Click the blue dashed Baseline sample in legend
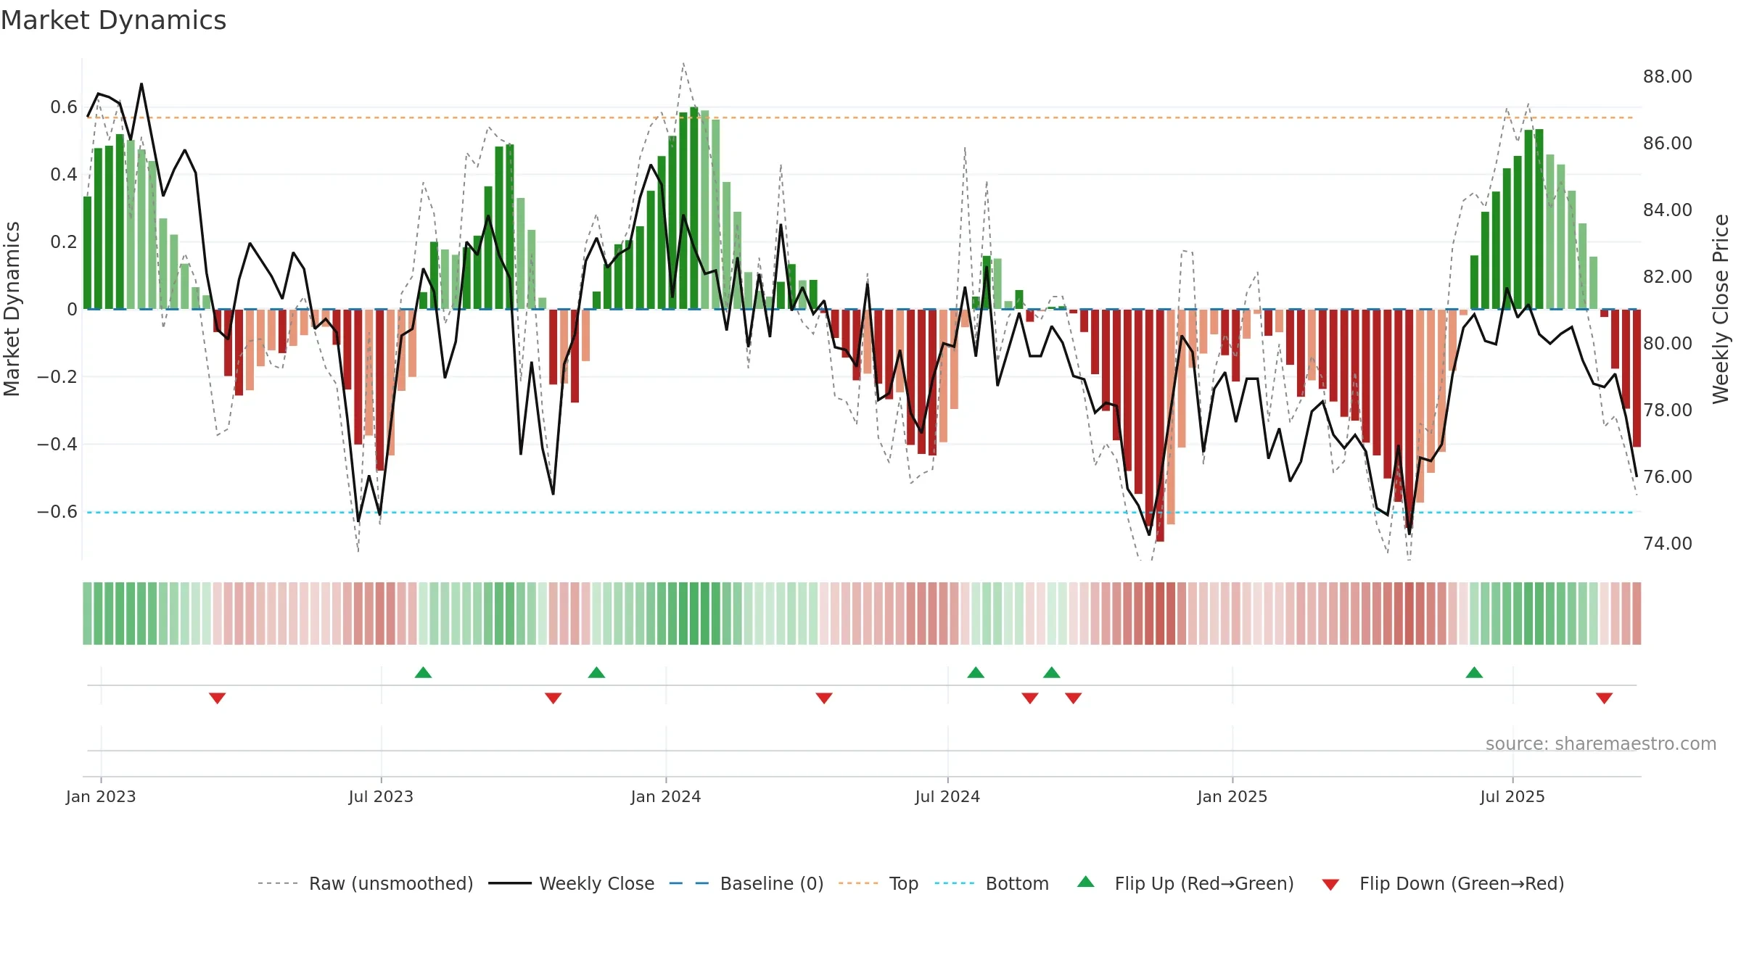The width and height of the screenshot is (1741, 979). click(689, 883)
